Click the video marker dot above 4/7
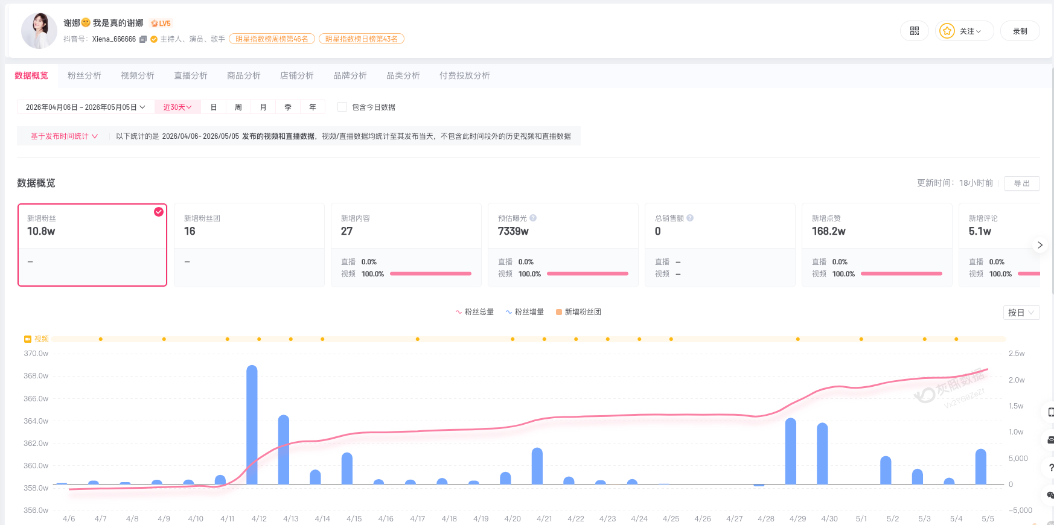The width and height of the screenshot is (1054, 525). click(101, 339)
